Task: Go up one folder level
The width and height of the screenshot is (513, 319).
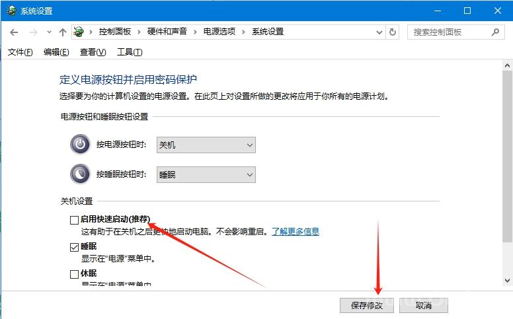Action: (62, 32)
